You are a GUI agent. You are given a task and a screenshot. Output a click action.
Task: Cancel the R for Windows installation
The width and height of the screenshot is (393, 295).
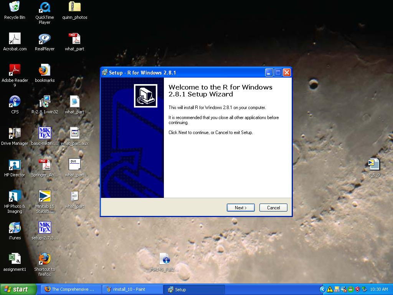tap(273, 207)
